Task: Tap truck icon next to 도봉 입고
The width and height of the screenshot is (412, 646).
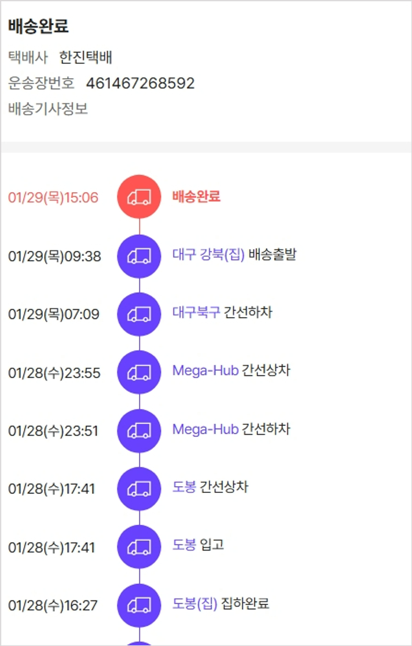Action: coord(139,547)
